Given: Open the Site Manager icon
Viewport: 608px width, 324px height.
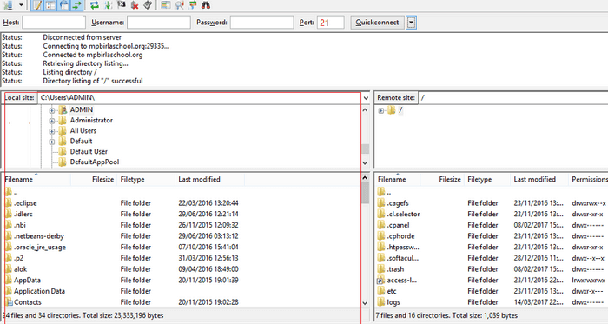Looking at the screenshot, I should click(8, 5).
